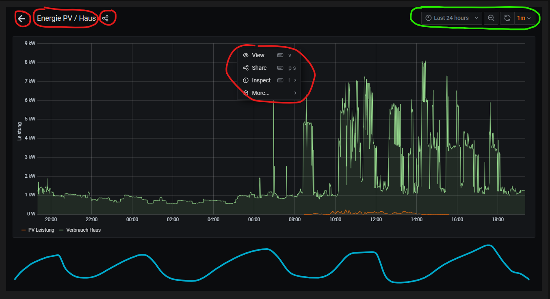Open the 1m refresh interval dropdown
The image size is (550, 299).
point(524,18)
